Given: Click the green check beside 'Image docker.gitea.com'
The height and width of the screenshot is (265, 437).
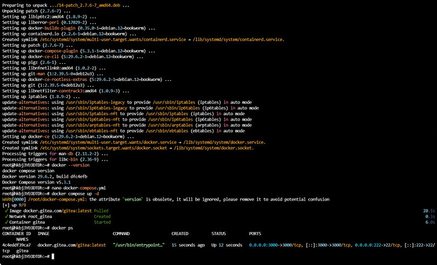Looking at the screenshot, I should [6, 211].
